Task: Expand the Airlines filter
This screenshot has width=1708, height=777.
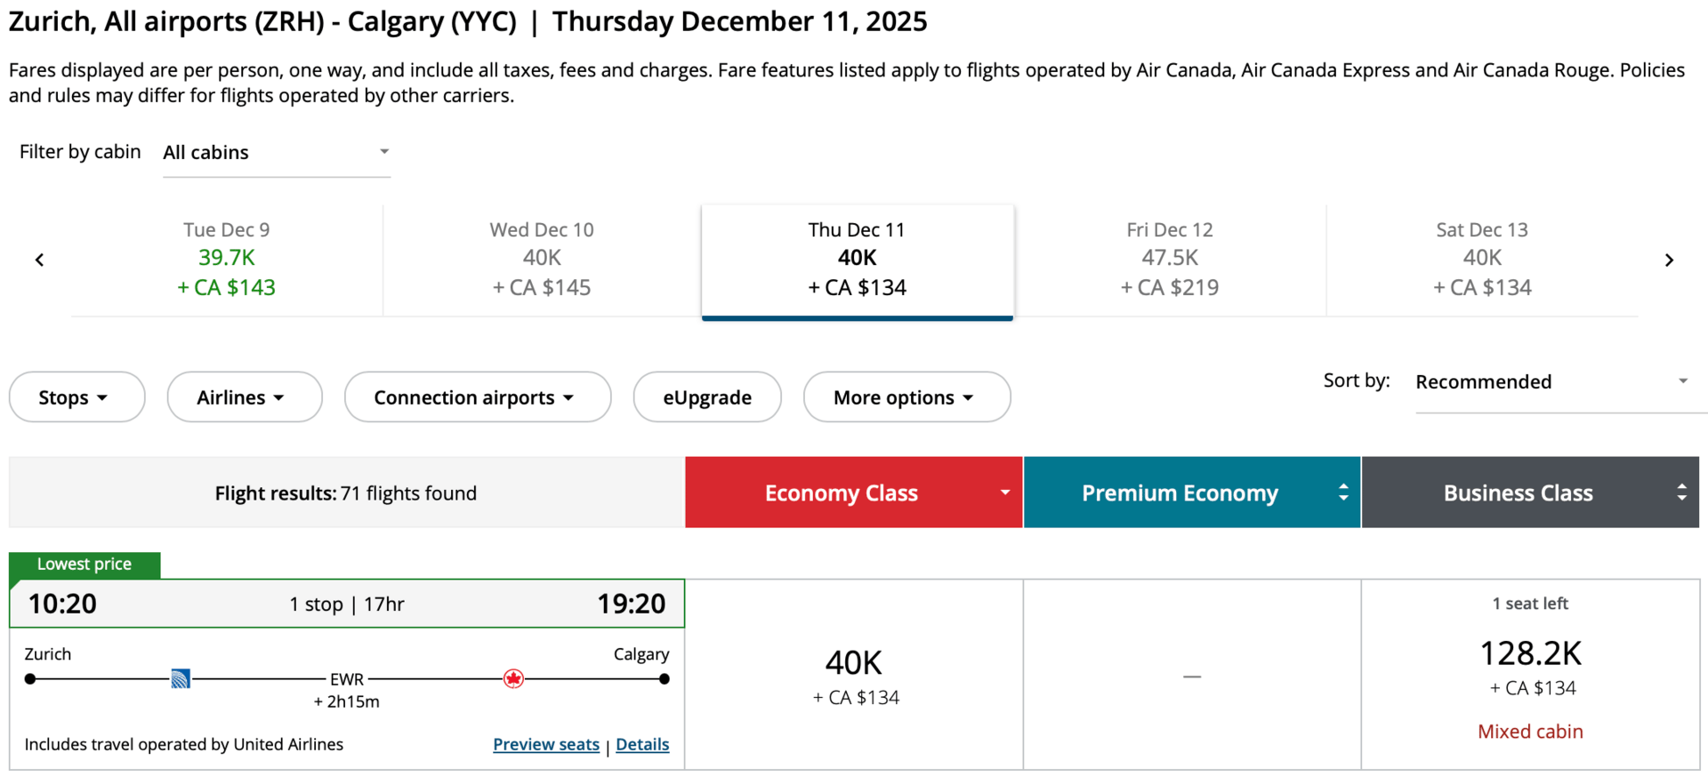Action: [244, 397]
